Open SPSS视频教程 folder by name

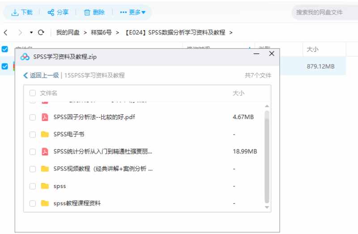pyautogui.click(x=103, y=169)
